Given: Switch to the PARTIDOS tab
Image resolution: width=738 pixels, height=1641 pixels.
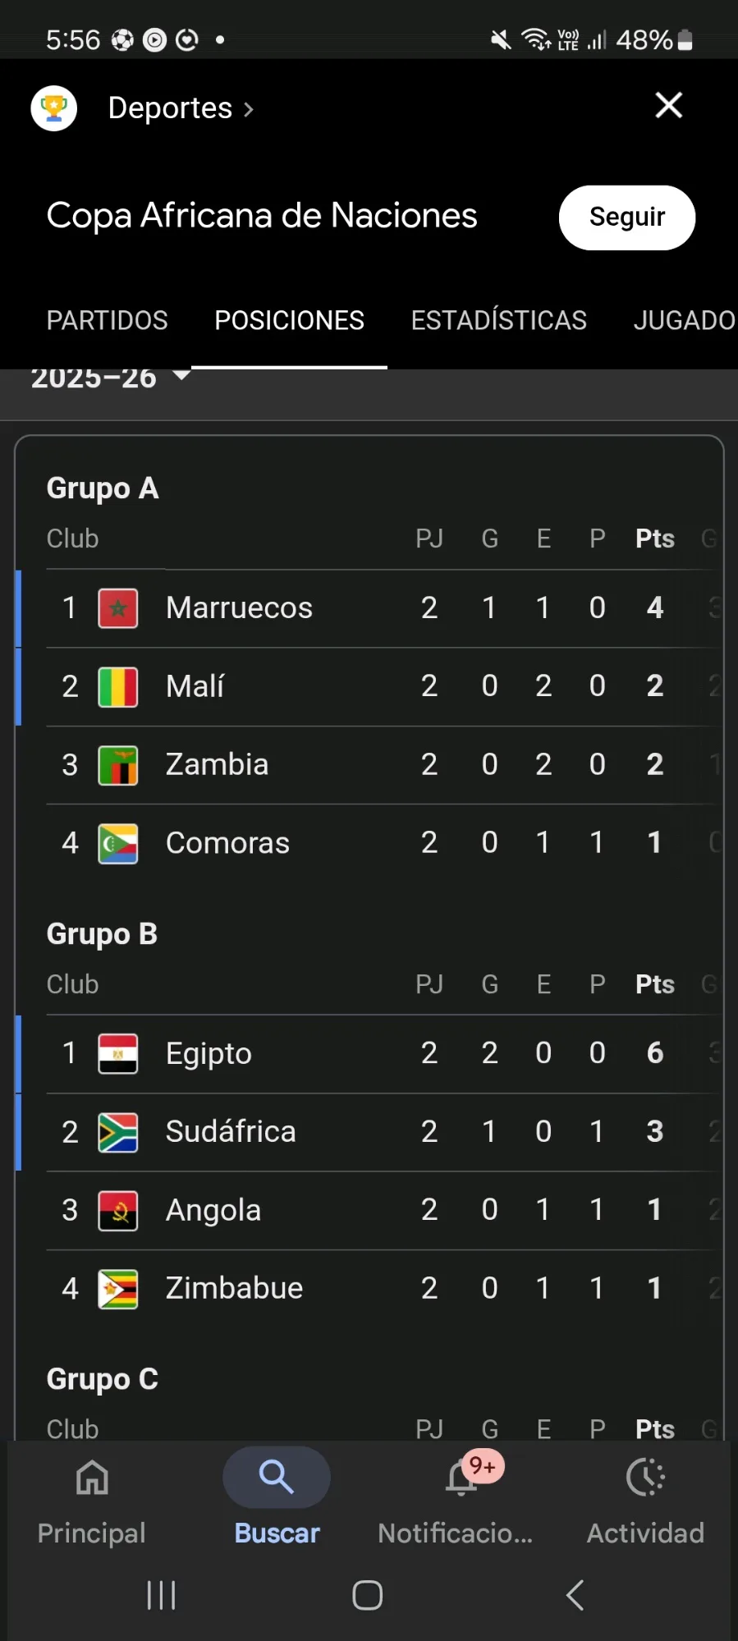Looking at the screenshot, I should click(107, 320).
